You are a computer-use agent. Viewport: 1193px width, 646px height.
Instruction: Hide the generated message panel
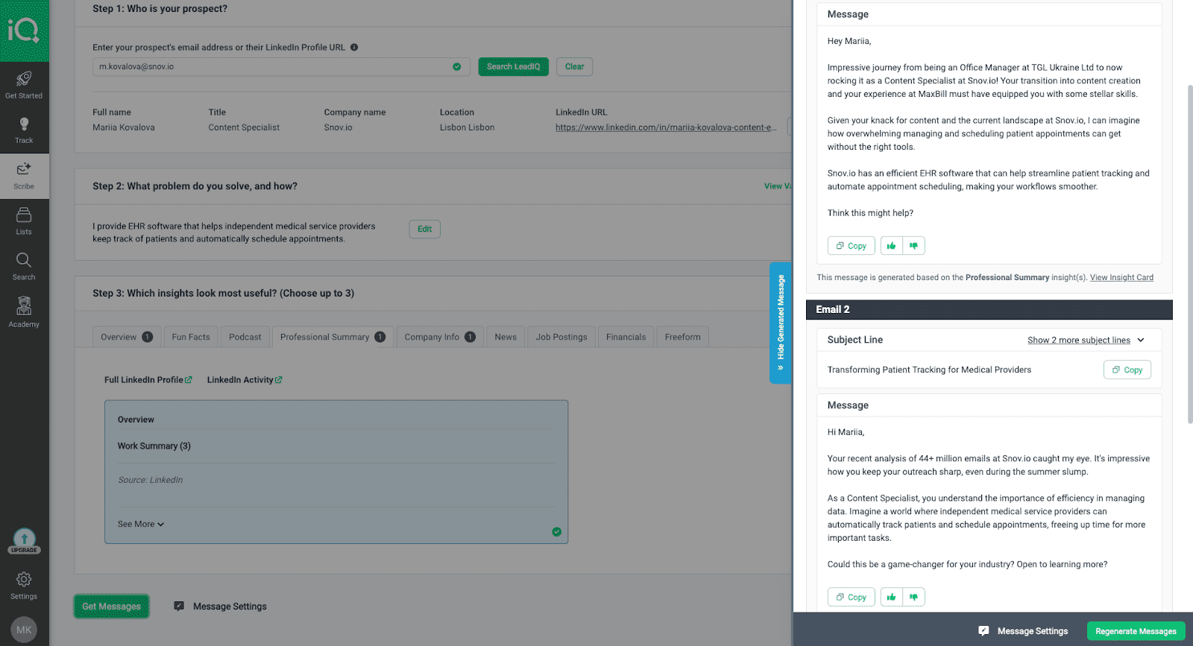781,323
